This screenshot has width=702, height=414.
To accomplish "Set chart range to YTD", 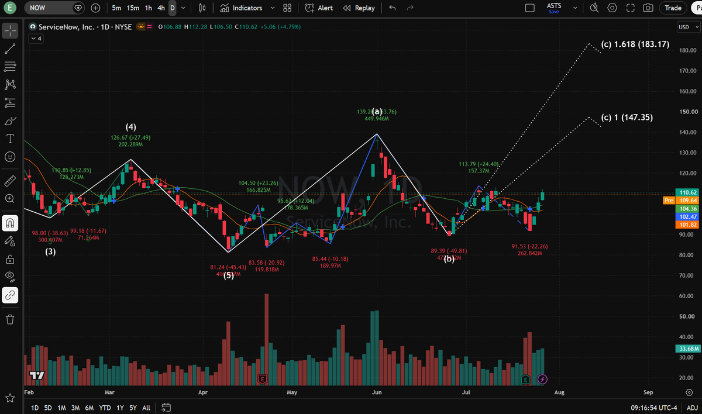I will point(105,408).
